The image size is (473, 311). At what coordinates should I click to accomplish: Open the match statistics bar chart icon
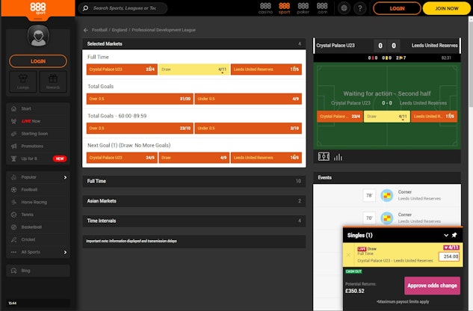point(338,157)
